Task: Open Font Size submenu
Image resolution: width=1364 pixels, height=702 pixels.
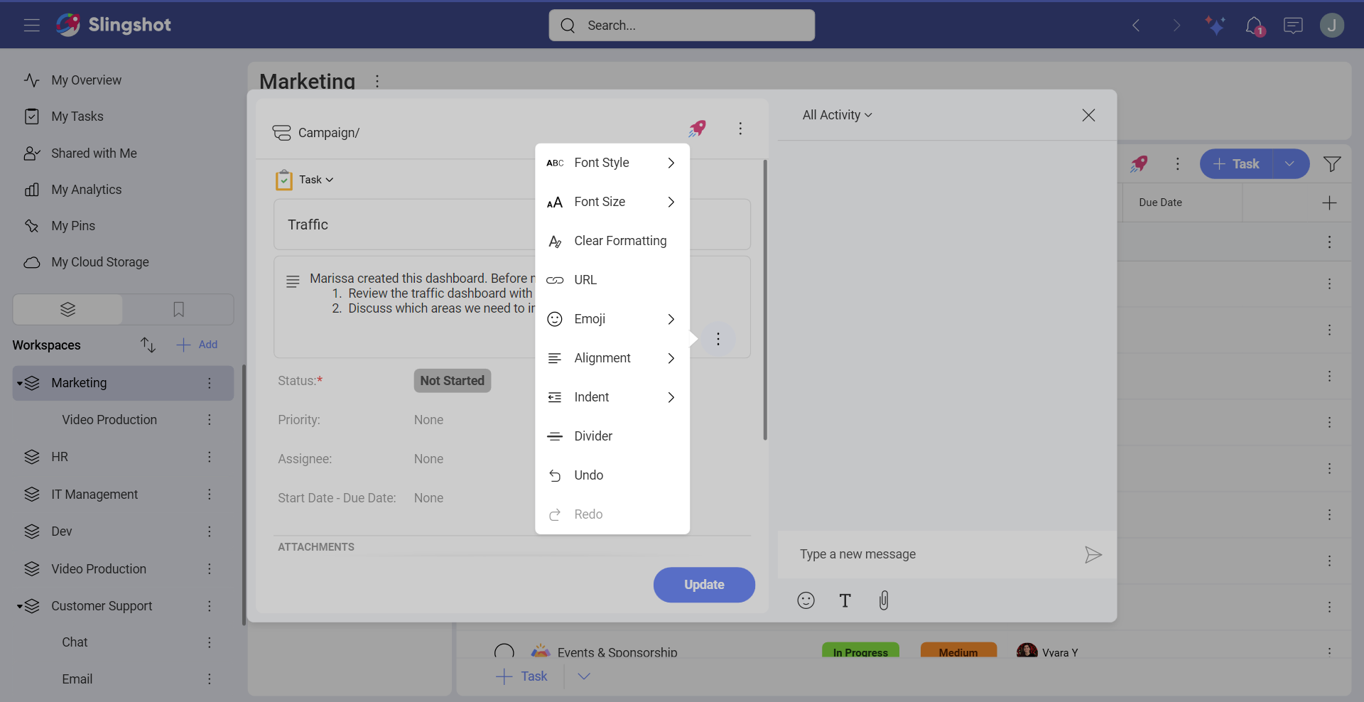Action: coord(612,202)
